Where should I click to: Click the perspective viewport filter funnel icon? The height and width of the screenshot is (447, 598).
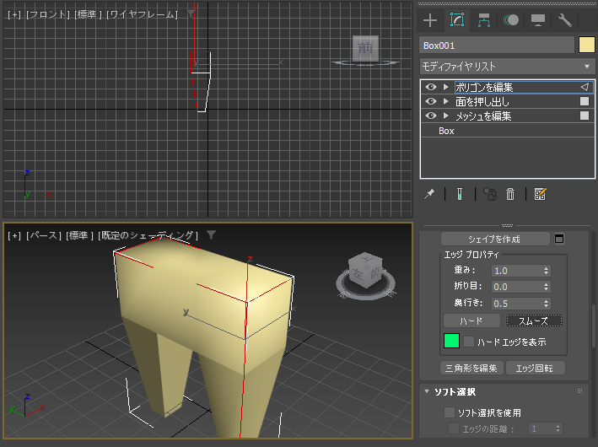[211, 235]
